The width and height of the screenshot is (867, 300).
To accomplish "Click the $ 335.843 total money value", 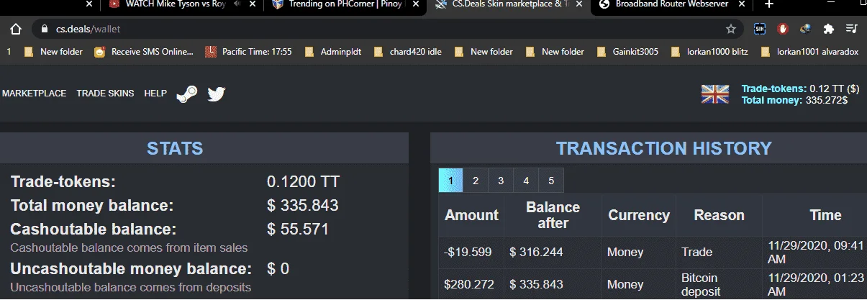I will tap(302, 206).
